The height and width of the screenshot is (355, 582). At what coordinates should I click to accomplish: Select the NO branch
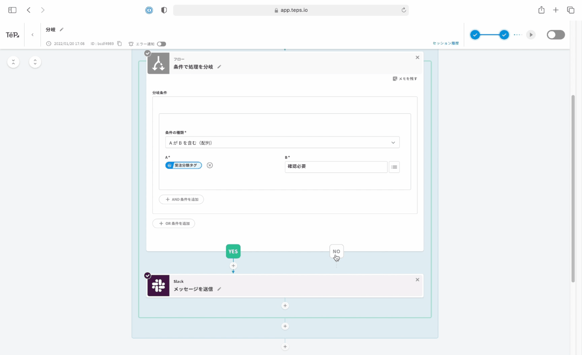(x=336, y=251)
